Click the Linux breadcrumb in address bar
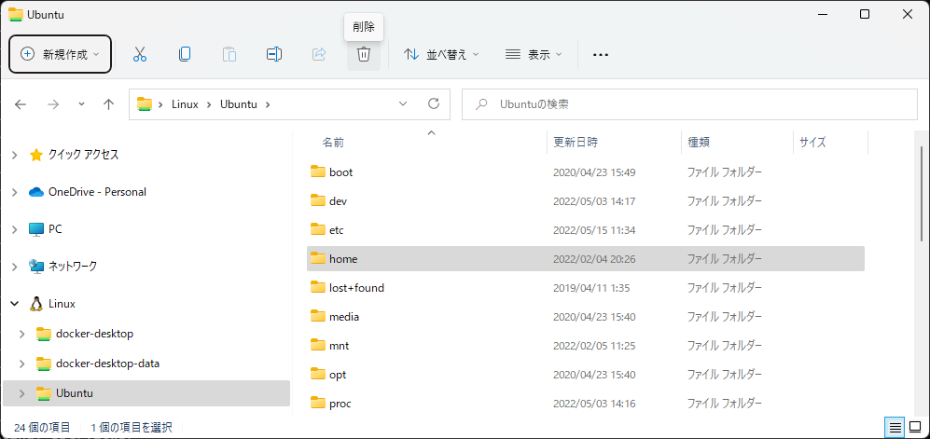 tap(184, 104)
